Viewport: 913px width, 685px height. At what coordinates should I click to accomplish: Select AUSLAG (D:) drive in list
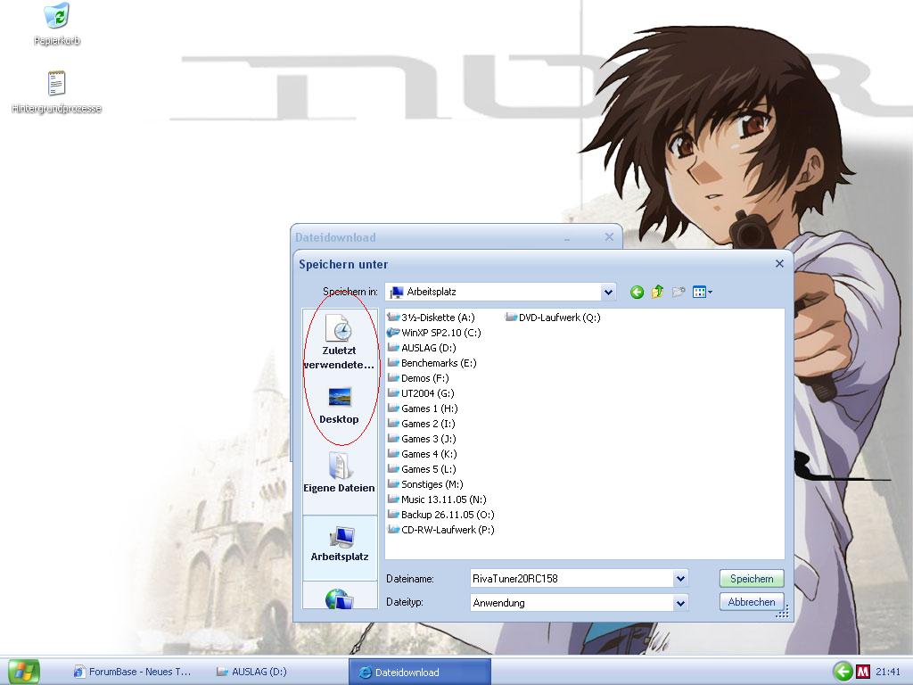pyautogui.click(x=422, y=348)
